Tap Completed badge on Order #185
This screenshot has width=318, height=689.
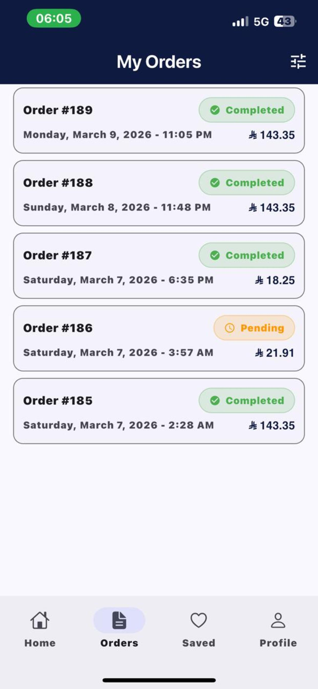coord(247,400)
